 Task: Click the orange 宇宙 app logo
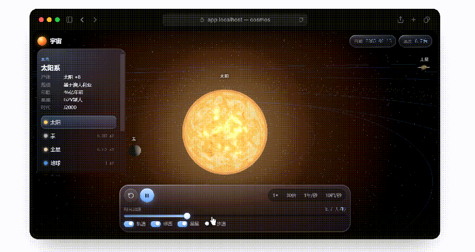coord(42,41)
